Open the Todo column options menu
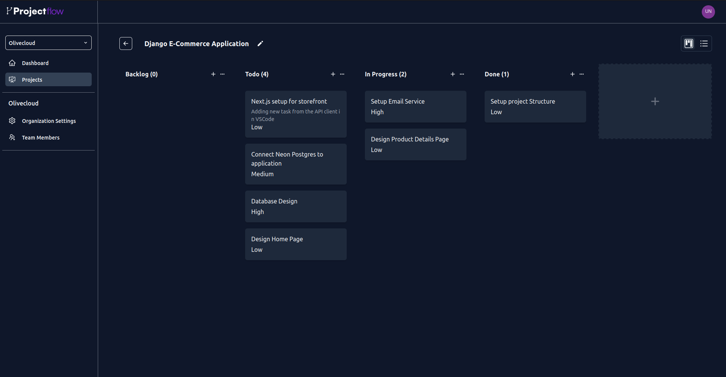The height and width of the screenshot is (377, 726). [x=342, y=74]
